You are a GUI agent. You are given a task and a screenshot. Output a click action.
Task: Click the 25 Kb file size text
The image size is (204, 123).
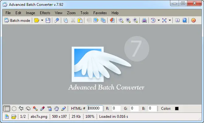tap(76, 117)
